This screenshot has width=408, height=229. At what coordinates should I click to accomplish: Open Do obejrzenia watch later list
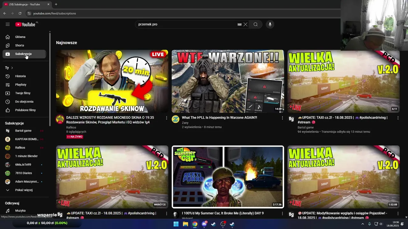coord(24,102)
